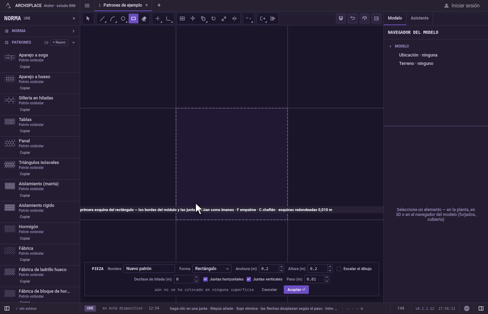Click the align objects icon
Screen dimensions: 488x314
pos(273,18)
